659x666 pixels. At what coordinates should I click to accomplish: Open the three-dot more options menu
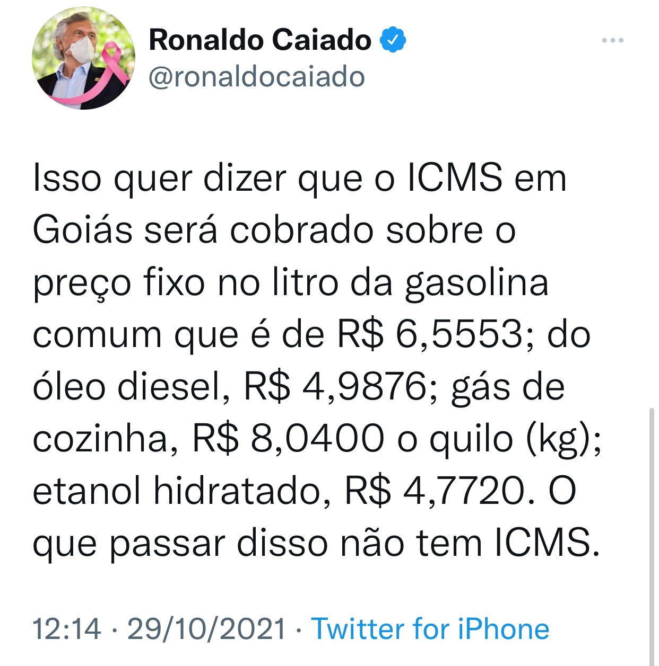coord(613,40)
